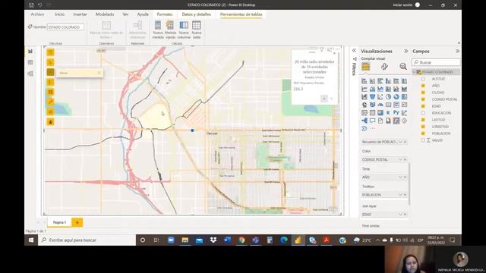The height and width of the screenshot is (273, 486).
Task: Uncheck the LATITUD field checkbox
Action: [423, 120]
